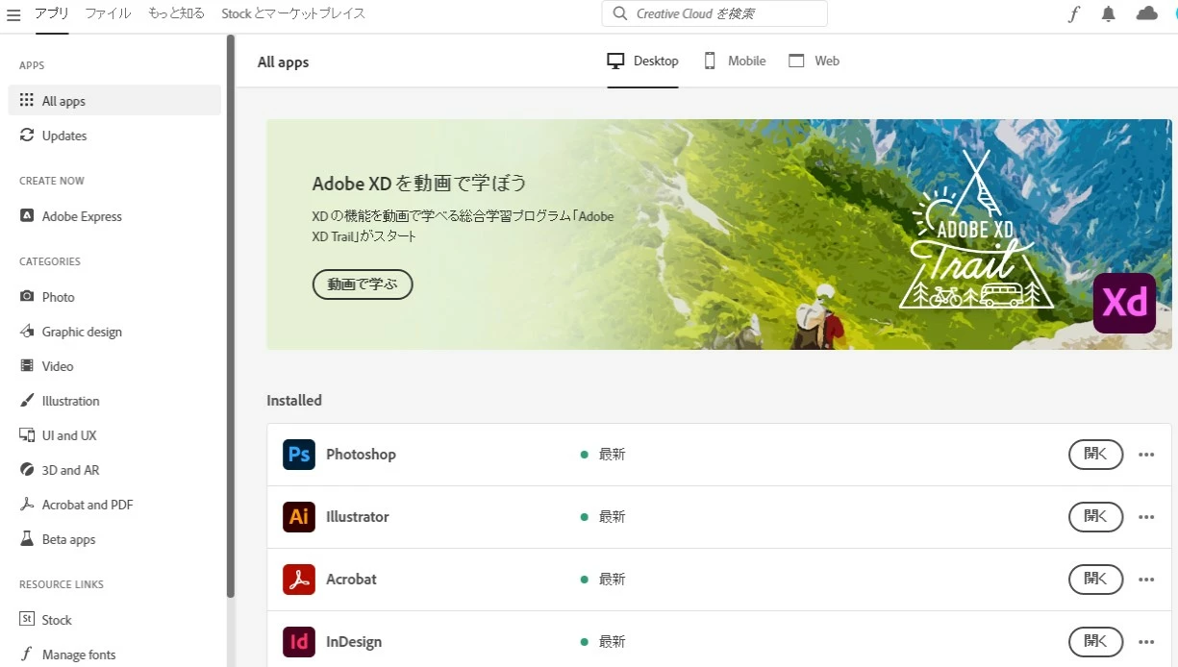Click the Adobe XD logo on banner
Viewport: 1178px width, 667px height.
pyautogui.click(x=1124, y=303)
